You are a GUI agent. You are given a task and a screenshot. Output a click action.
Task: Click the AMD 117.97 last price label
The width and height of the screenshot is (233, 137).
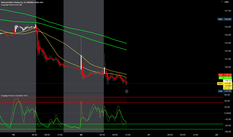point(225,83)
